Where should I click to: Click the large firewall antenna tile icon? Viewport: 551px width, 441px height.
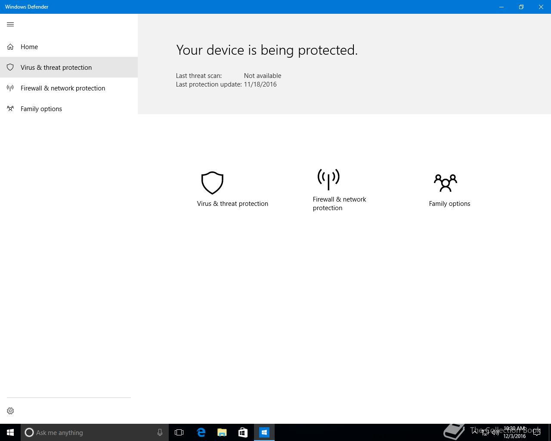328,179
